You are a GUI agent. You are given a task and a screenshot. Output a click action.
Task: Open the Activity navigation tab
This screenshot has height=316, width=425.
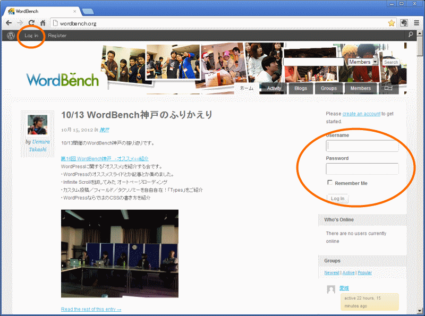point(274,88)
